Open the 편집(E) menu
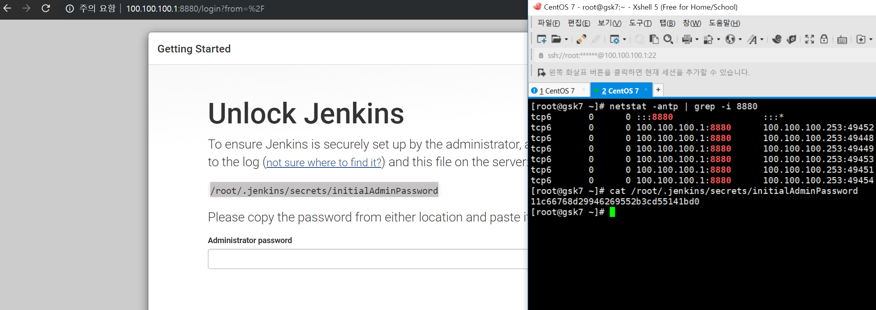Viewport: 876px width, 310px height. pyautogui.click(x=579, y=23)
